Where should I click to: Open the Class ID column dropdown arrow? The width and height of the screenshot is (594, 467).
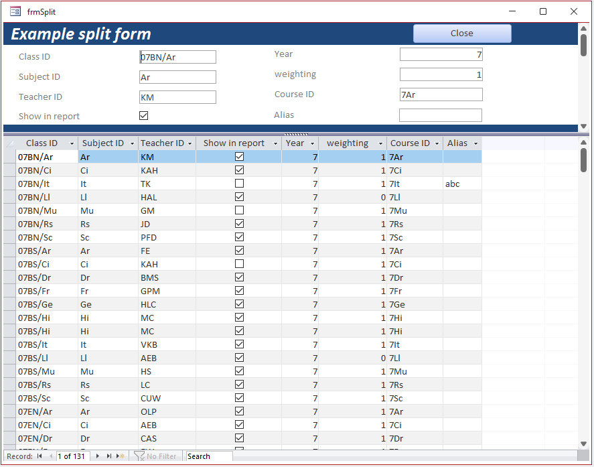tap(72, 143)
